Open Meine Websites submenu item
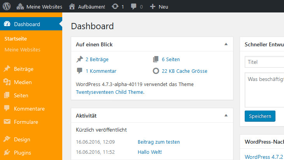Image resolution: width=284 pixels, height=160 pixels. [x=22, y=49]
